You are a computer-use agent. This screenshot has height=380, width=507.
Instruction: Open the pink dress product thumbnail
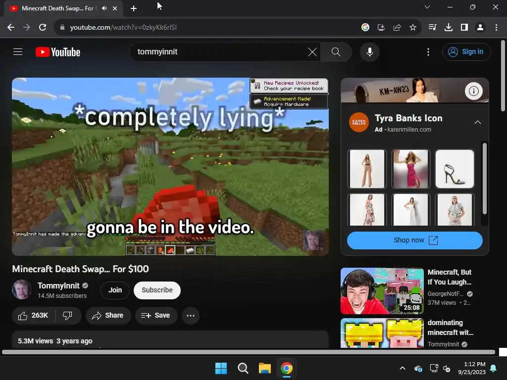[x=410, y=169]
